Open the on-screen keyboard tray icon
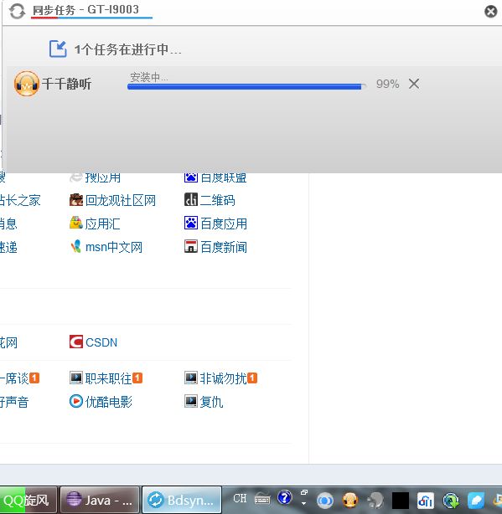The width and height of the screenshot is (502, 514). click(262, 499)
